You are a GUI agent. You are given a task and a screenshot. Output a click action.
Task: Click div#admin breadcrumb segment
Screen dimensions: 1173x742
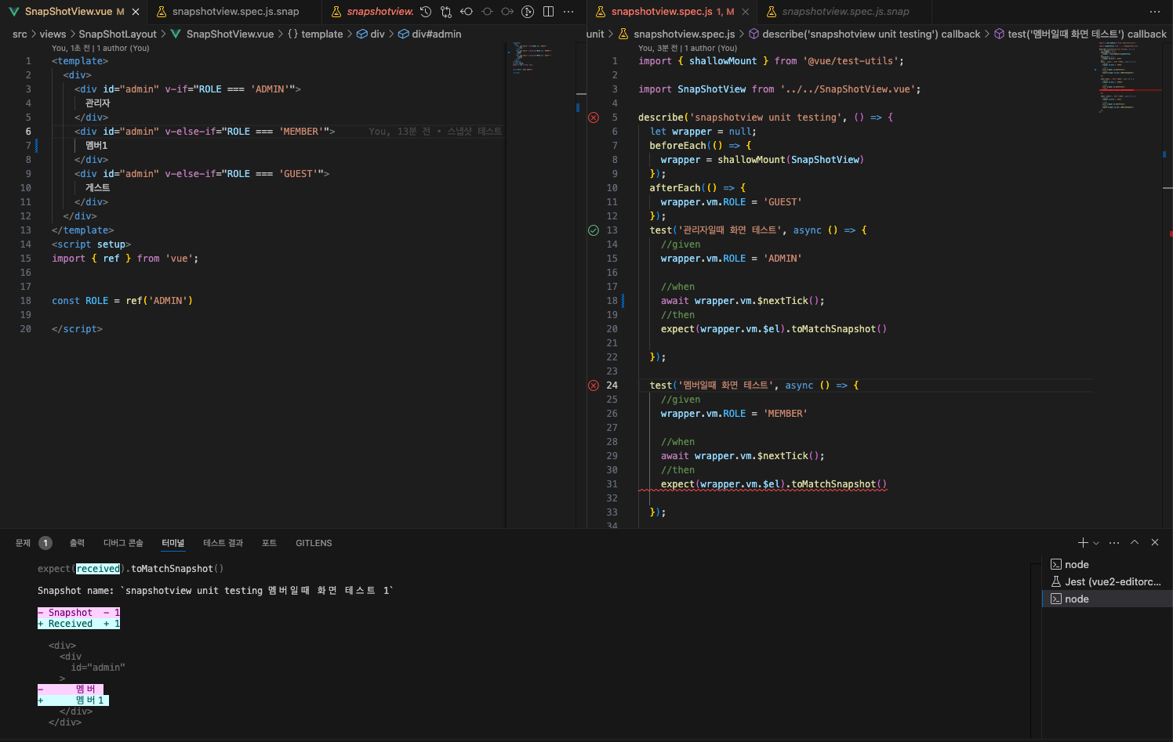[x=430, y=34]
